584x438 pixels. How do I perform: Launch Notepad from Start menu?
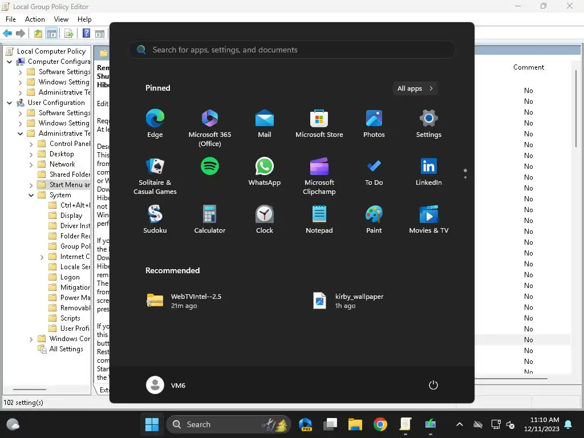click(x=319, y=220)
